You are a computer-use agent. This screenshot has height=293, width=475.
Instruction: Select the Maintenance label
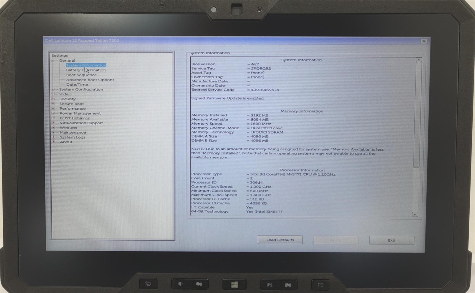(x=73, y=132)
